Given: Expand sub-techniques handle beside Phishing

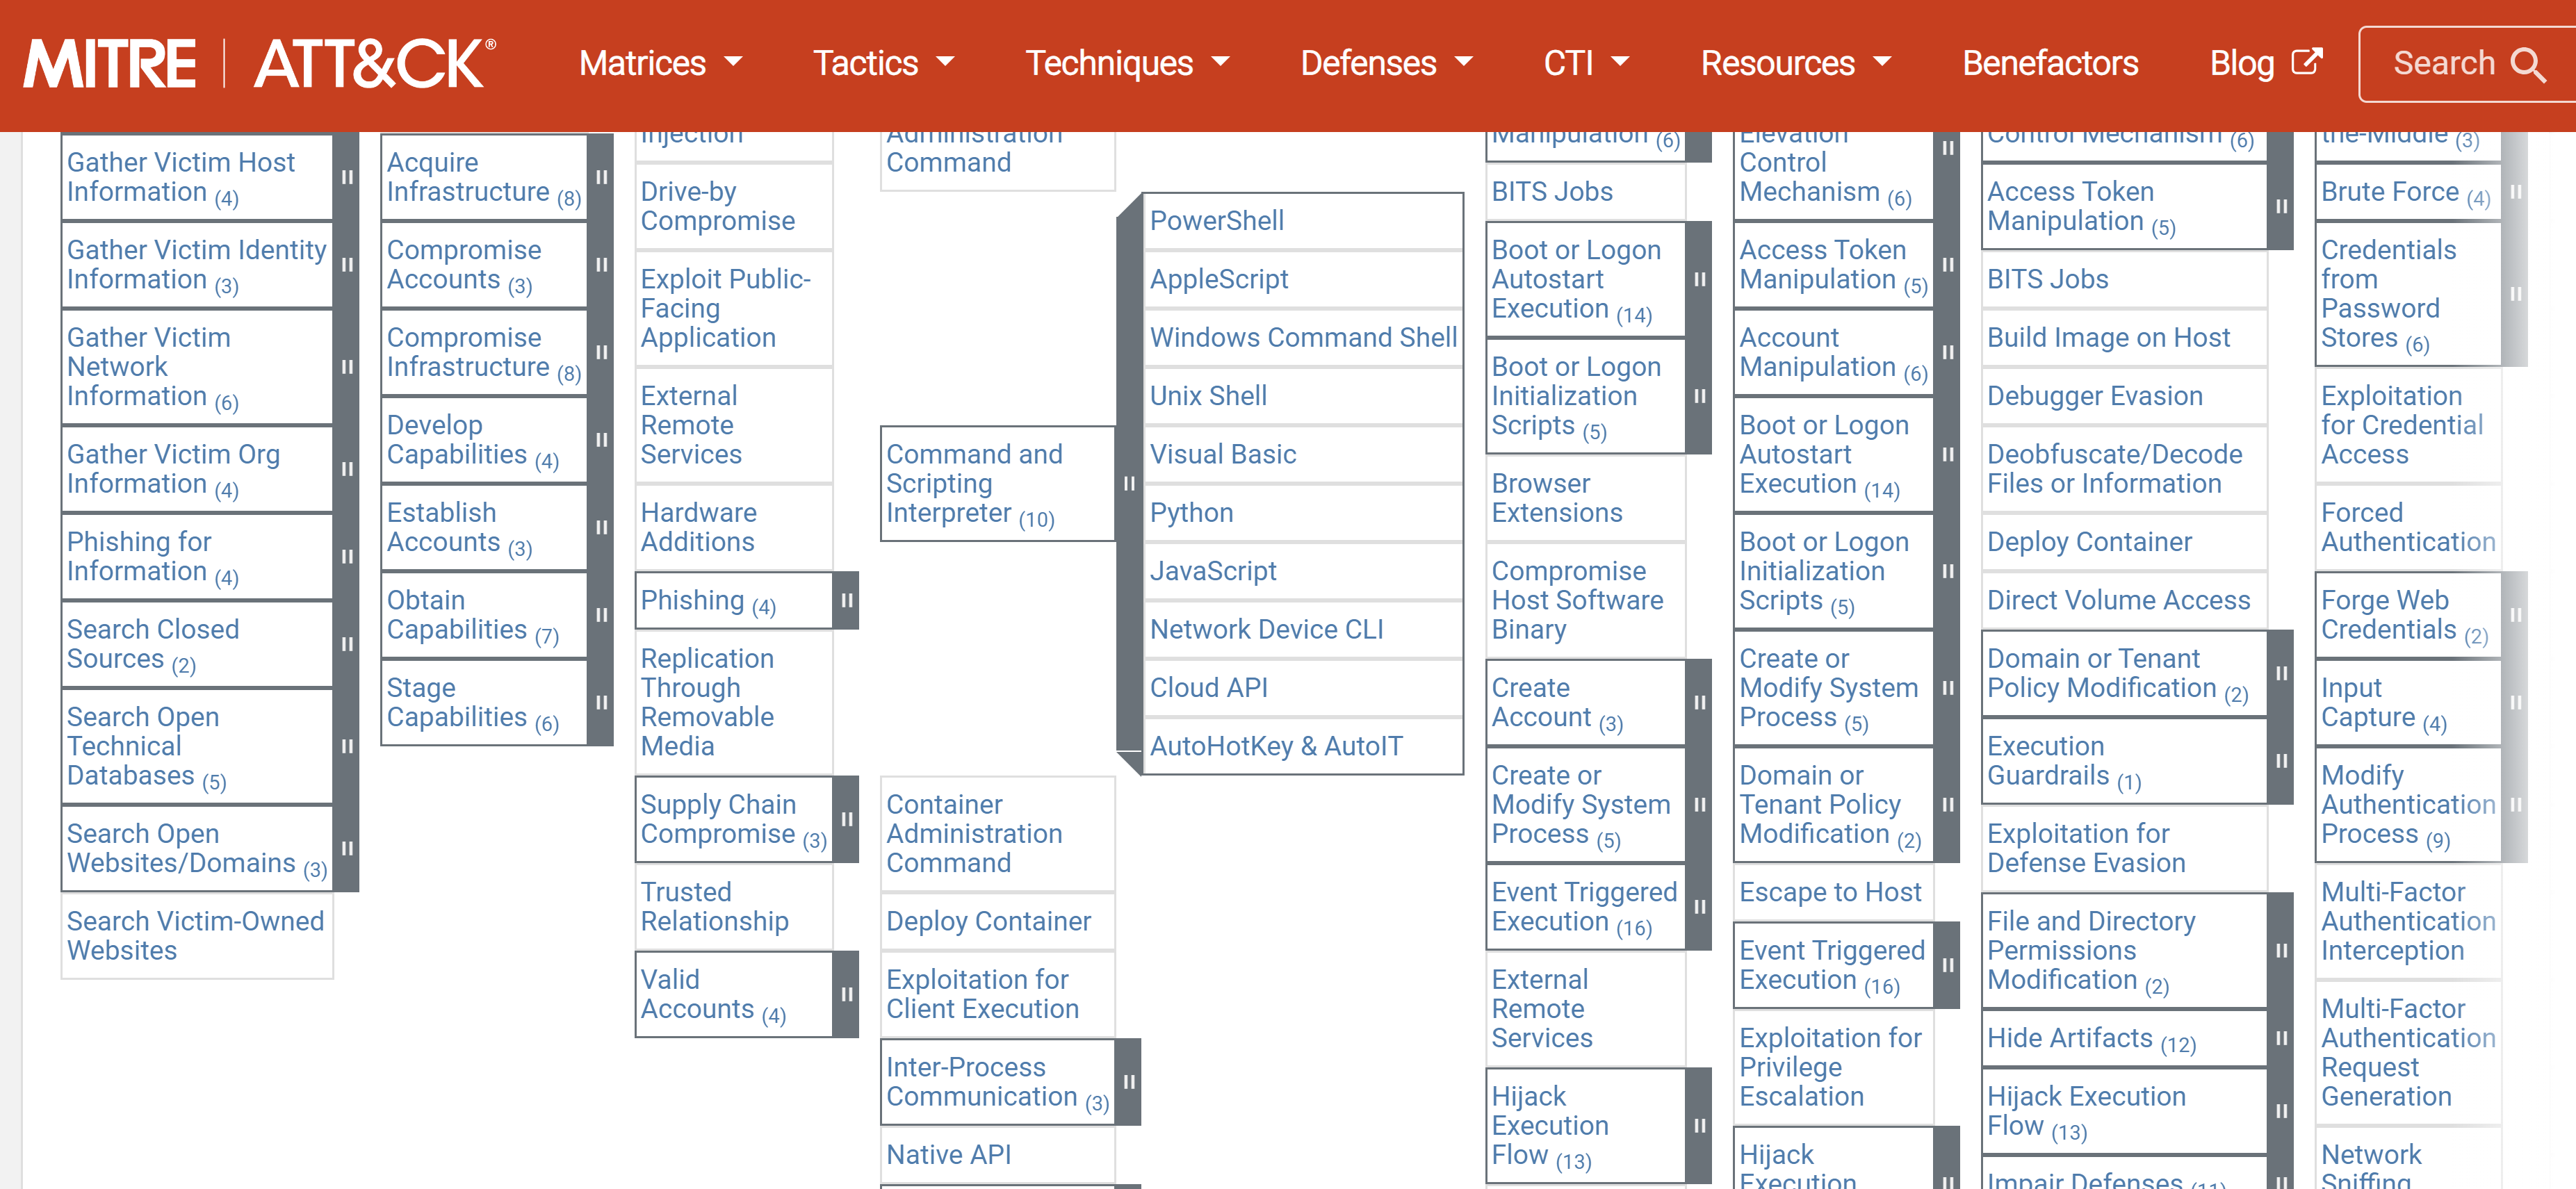Looking at the screenshot, I should [x=846, y=601].
